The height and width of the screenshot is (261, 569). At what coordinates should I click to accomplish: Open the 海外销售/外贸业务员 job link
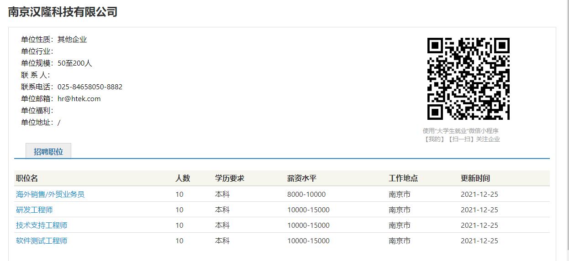50,194
